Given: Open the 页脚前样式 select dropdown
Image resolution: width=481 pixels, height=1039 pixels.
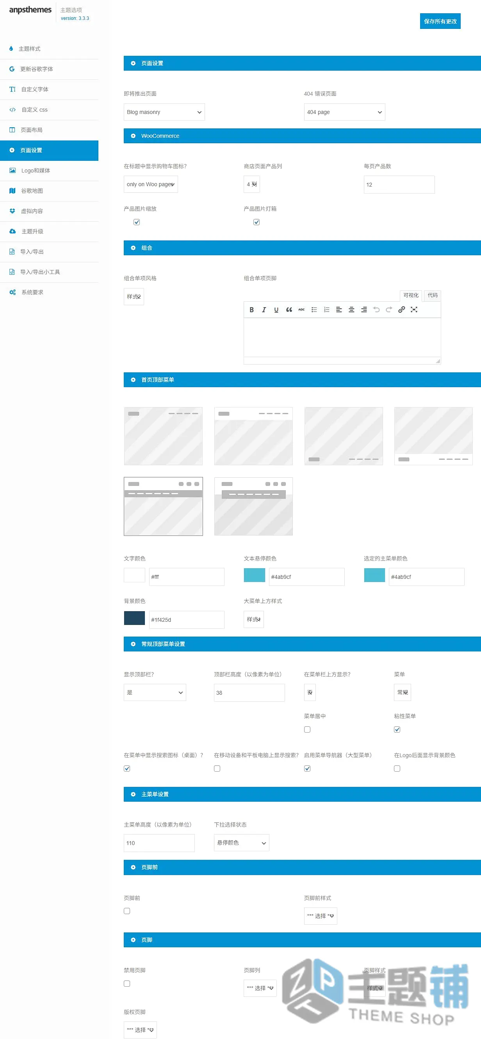Looking at the screenshot, I should [x=321, y=916].
